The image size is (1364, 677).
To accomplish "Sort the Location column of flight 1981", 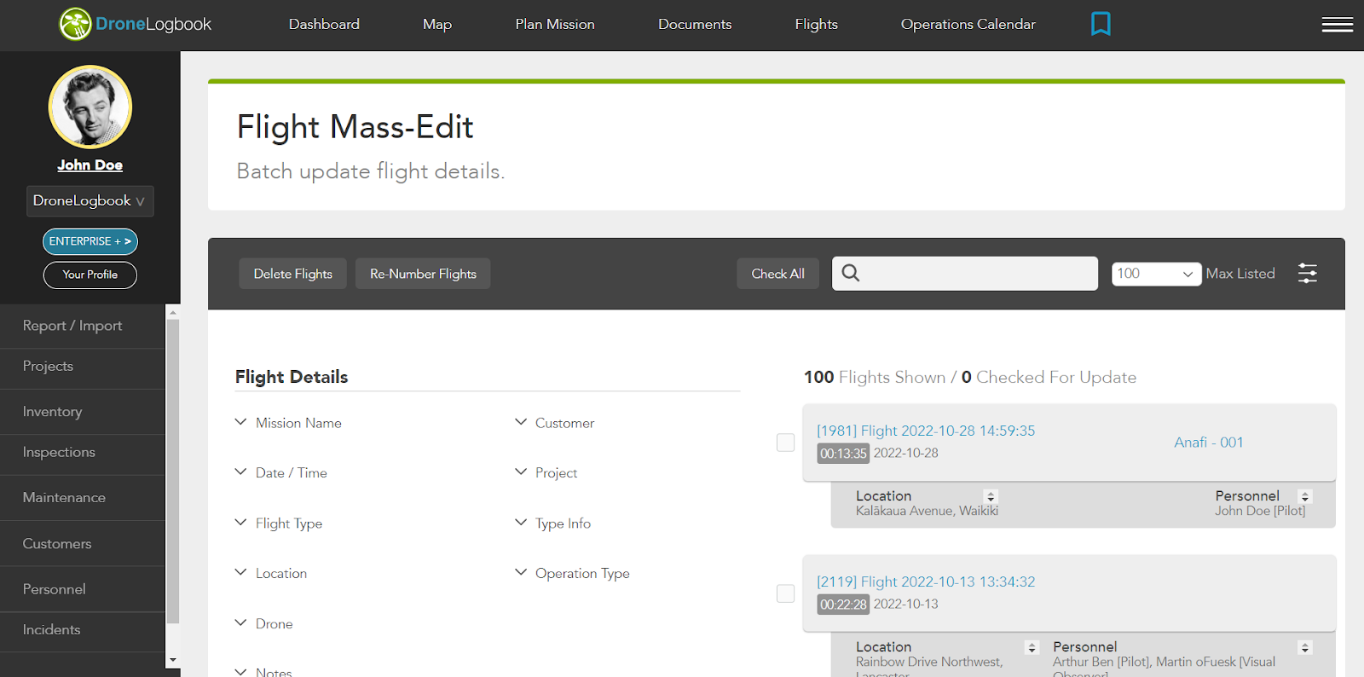I will coord(990,496).
